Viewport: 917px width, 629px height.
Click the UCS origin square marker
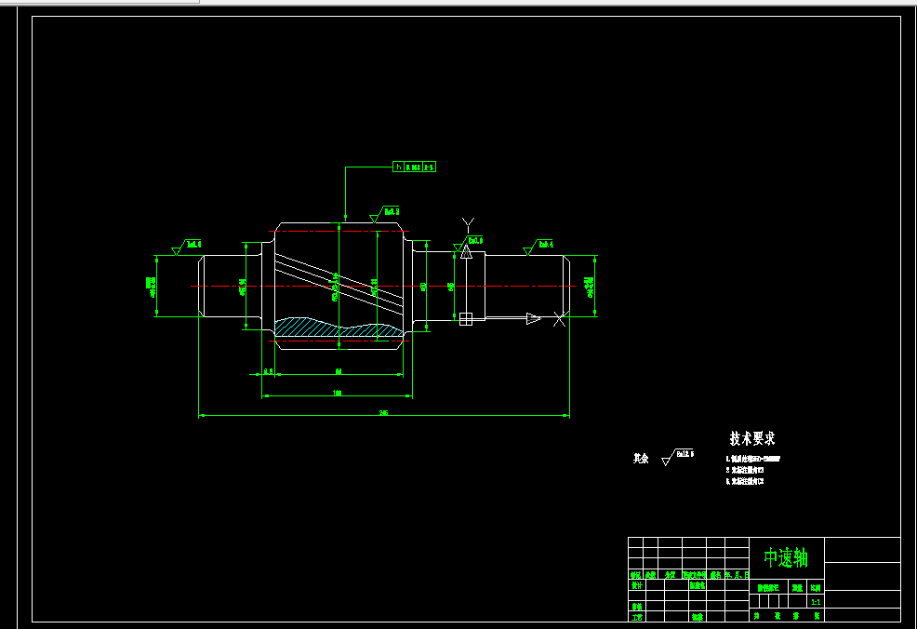click(x=466, y=319)
